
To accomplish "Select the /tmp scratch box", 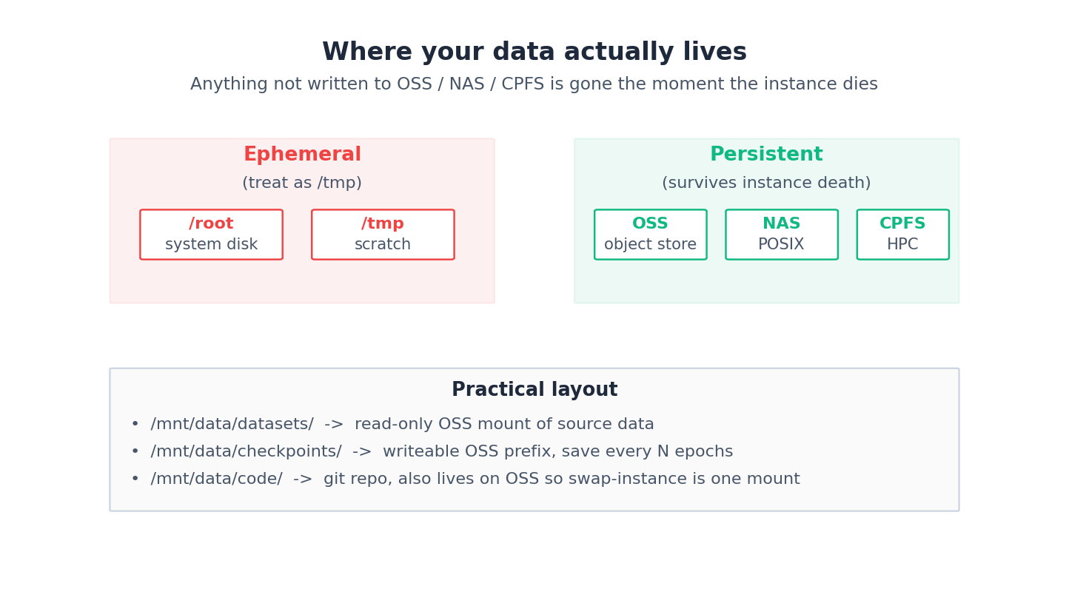I will point(383,235).
